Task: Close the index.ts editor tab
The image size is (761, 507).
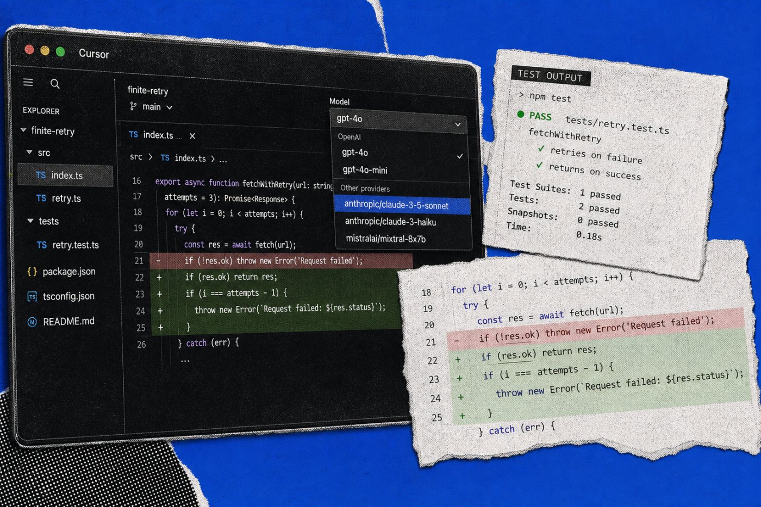Action: [x=192, y=136]
